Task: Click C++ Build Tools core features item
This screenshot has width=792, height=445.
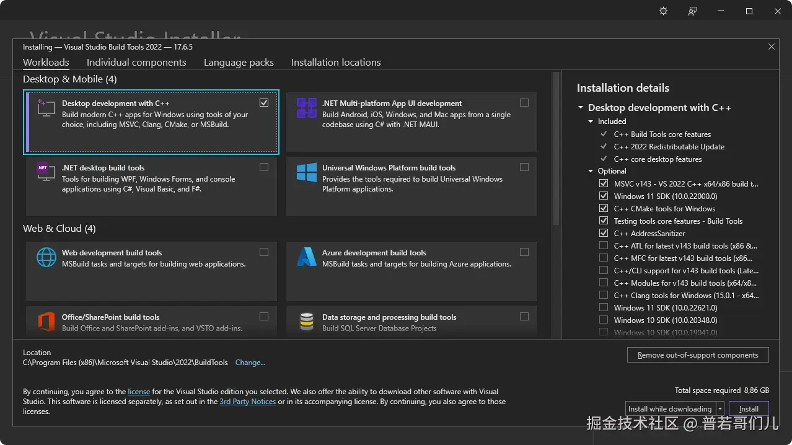Action: point(662,134)
